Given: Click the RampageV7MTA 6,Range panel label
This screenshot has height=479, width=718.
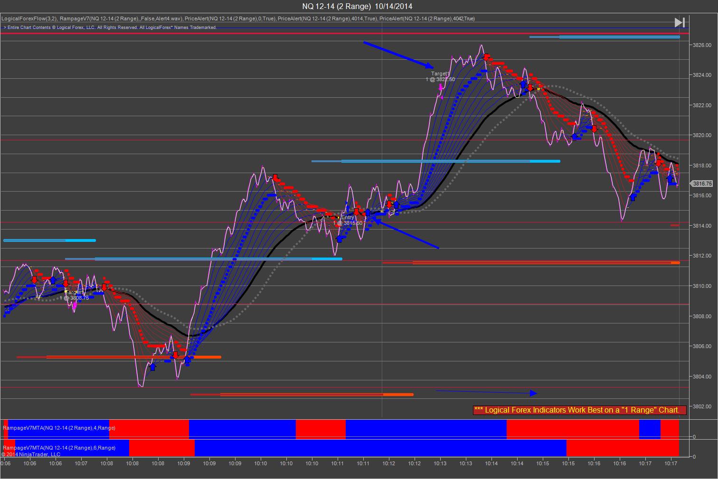Looking at the screenshot, I should pyautogui.click(x=59, y=448).
